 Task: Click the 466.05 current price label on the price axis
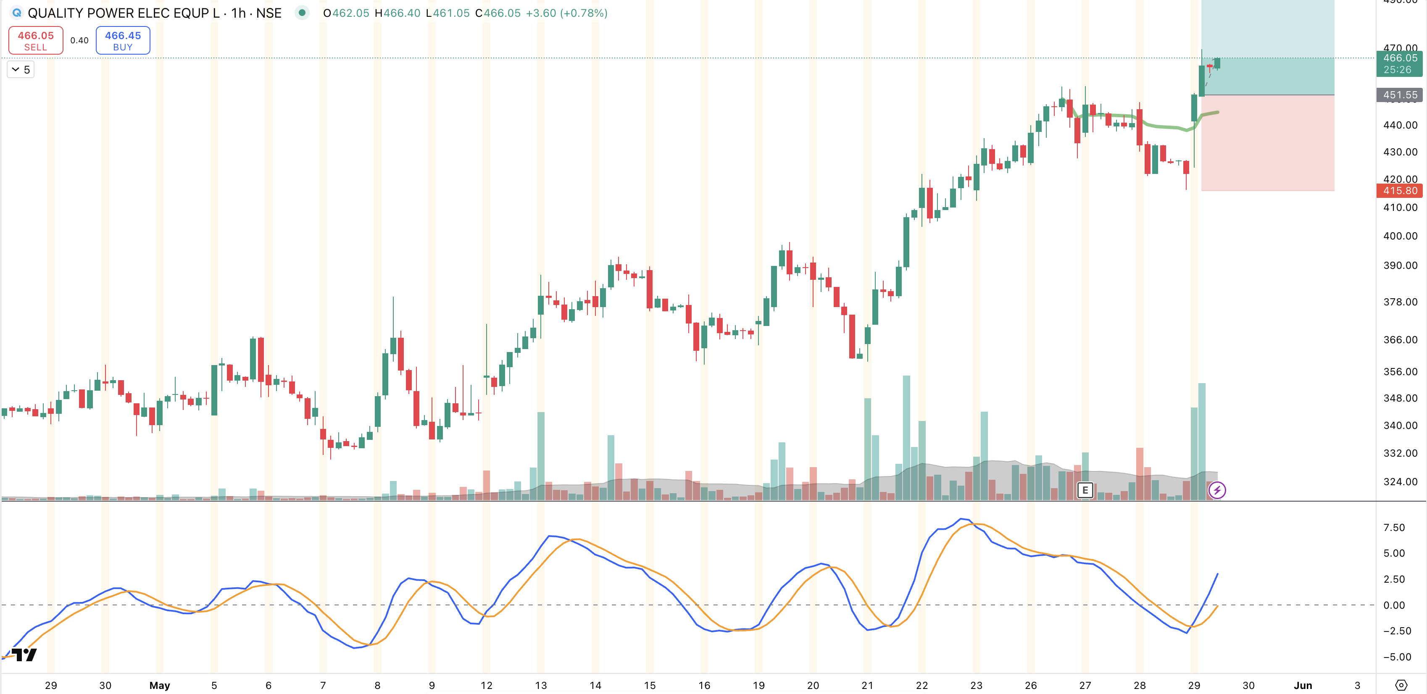(x=1399, y=63)
